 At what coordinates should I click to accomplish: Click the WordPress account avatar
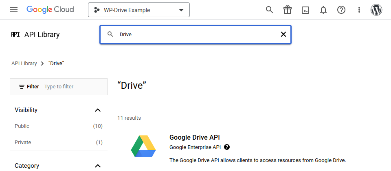(376, 10)
